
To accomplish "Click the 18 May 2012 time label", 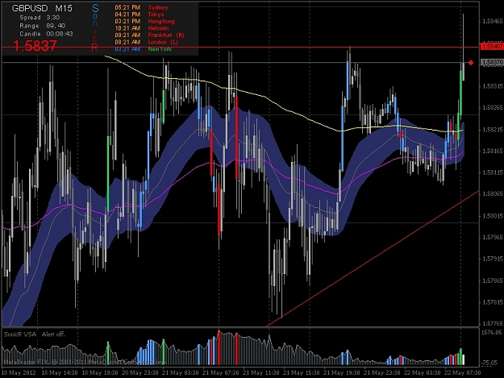I will pyautogui.click(x=19, y=373).
